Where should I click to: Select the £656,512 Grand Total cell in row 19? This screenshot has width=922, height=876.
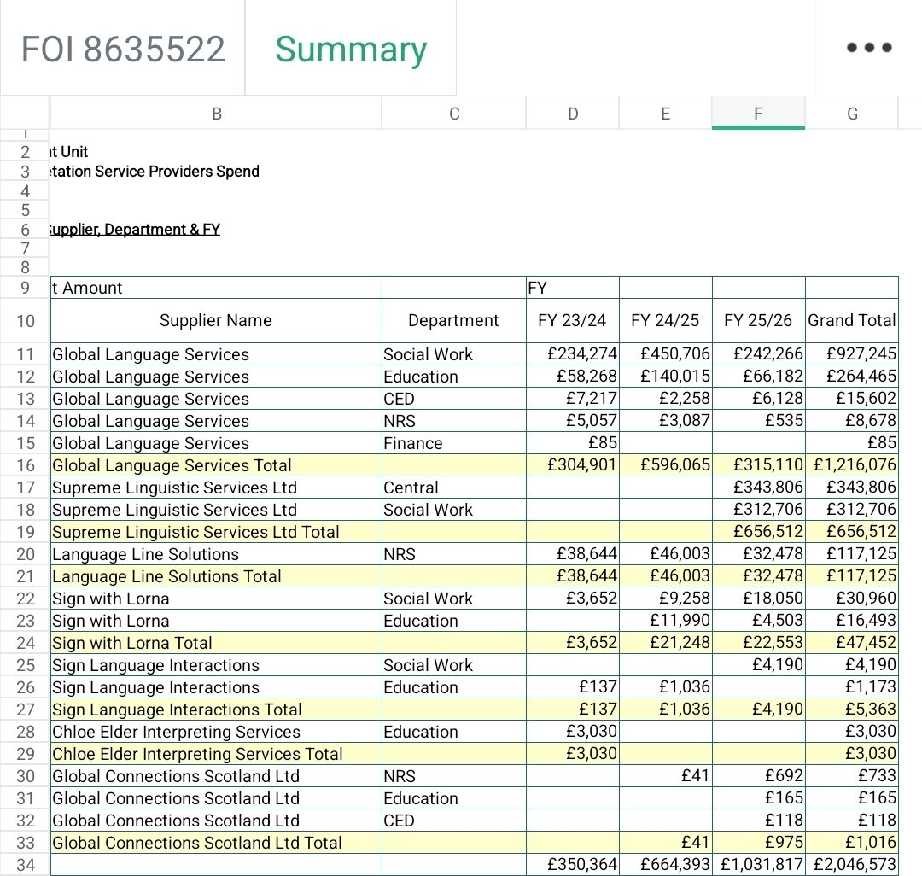pos(852,532)
